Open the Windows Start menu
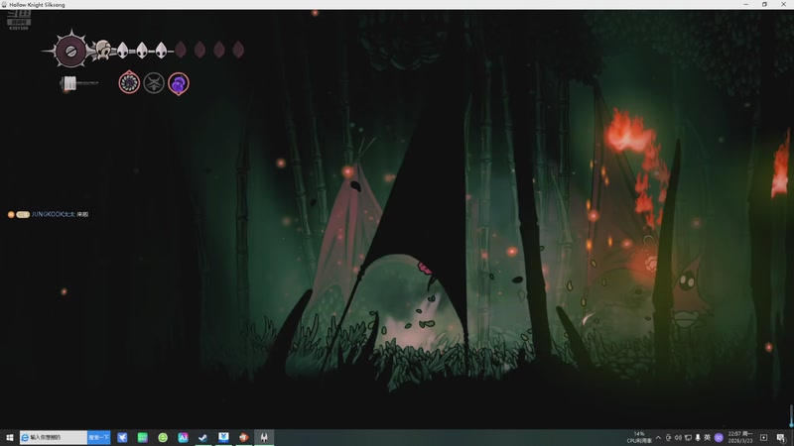Image resolution: width=794 pixels, height=446 pixels. pyautogui.click(x=9, y=437)
